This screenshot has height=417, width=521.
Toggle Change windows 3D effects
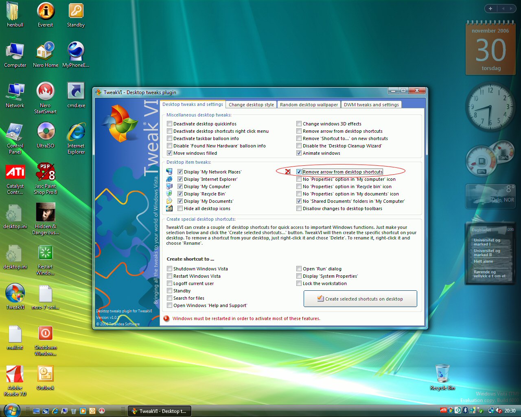point(299,124)
